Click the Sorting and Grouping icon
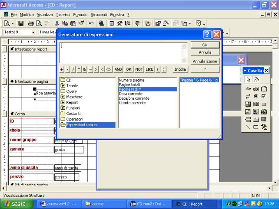Viewport: 279px width, 209px height. (x=128, y=23)
